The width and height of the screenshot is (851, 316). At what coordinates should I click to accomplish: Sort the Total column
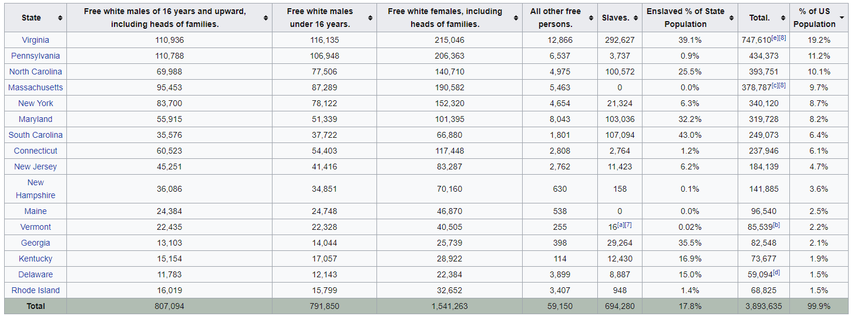tap(783, 18)
